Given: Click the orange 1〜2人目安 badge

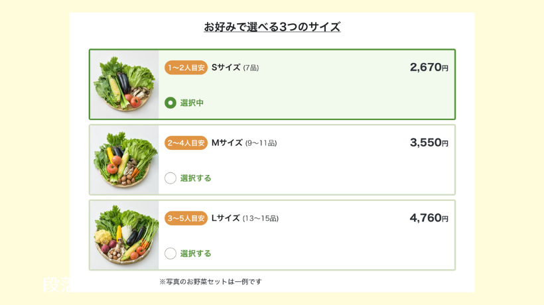Looking at the screenshot, I should (x=186, y=68).
